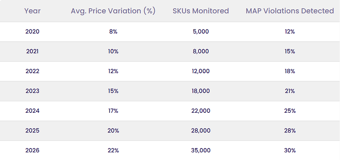Click the Year column header
Image resolution: width=340 pixels, height=160 pixels.
pos(32,11)
